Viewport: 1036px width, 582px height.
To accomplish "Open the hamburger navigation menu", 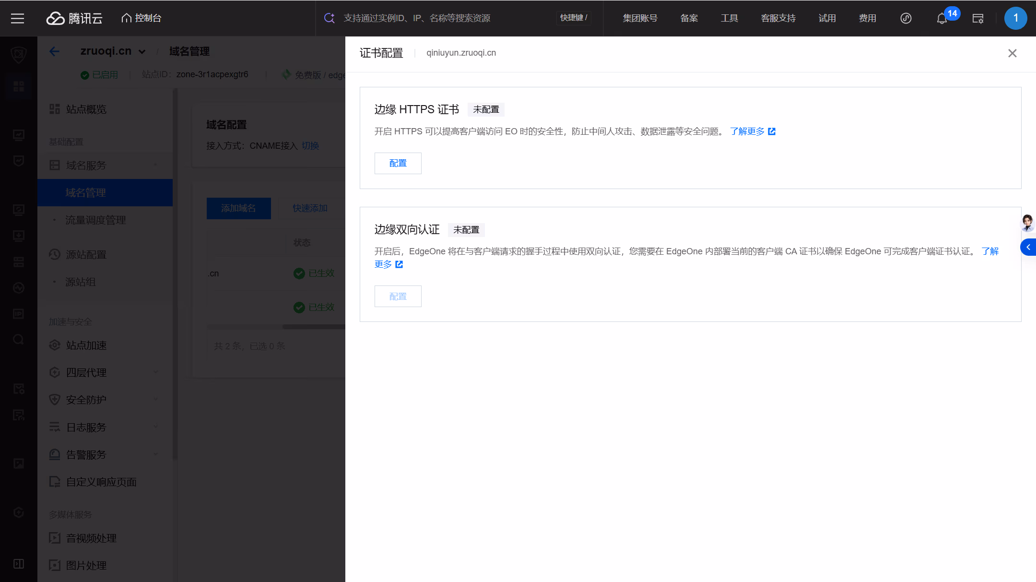I will [x=17, y=18].
